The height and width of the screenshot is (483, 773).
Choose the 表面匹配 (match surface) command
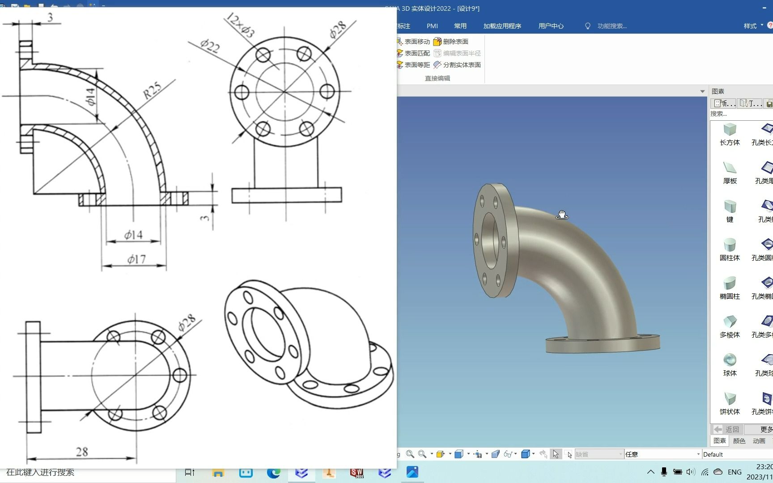coord(413,53)
